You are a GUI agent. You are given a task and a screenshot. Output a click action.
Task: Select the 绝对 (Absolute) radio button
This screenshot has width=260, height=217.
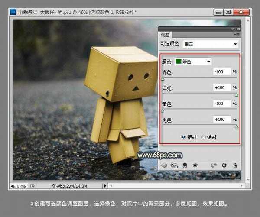(204, 137)
